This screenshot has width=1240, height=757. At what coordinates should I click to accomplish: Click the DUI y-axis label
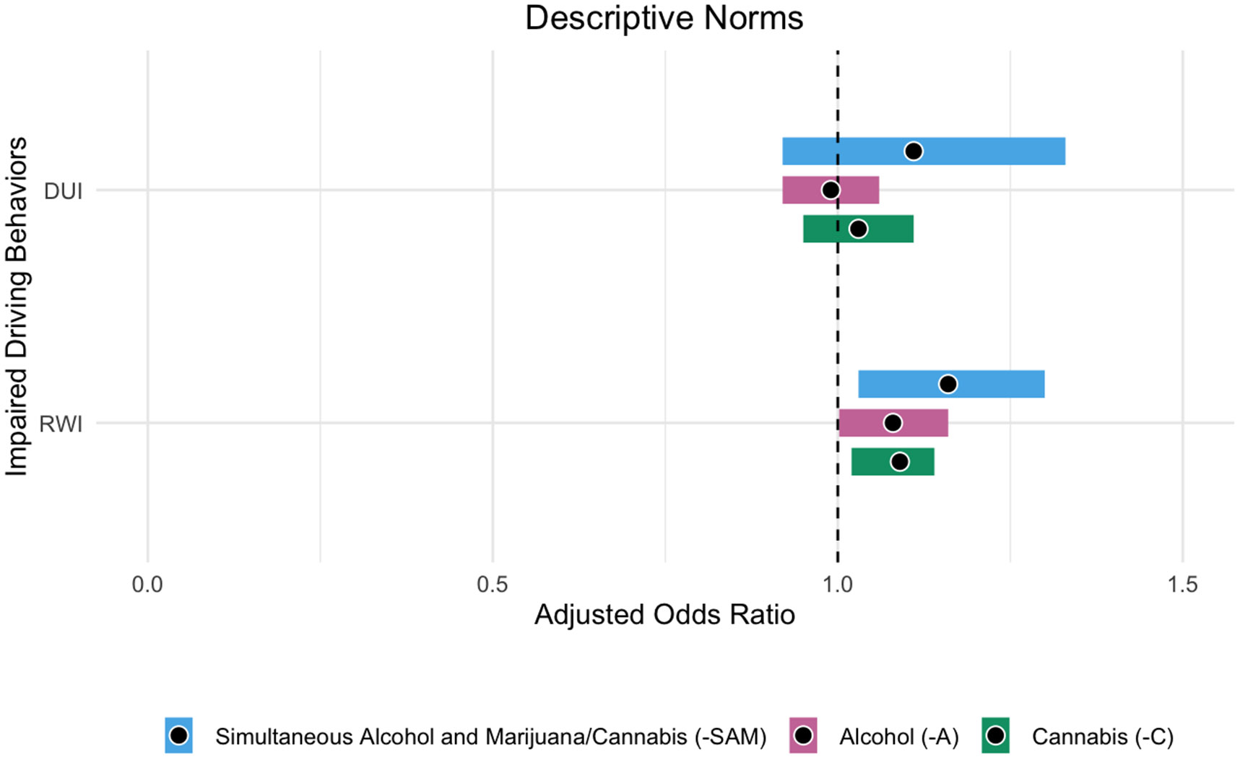(63, 191)
